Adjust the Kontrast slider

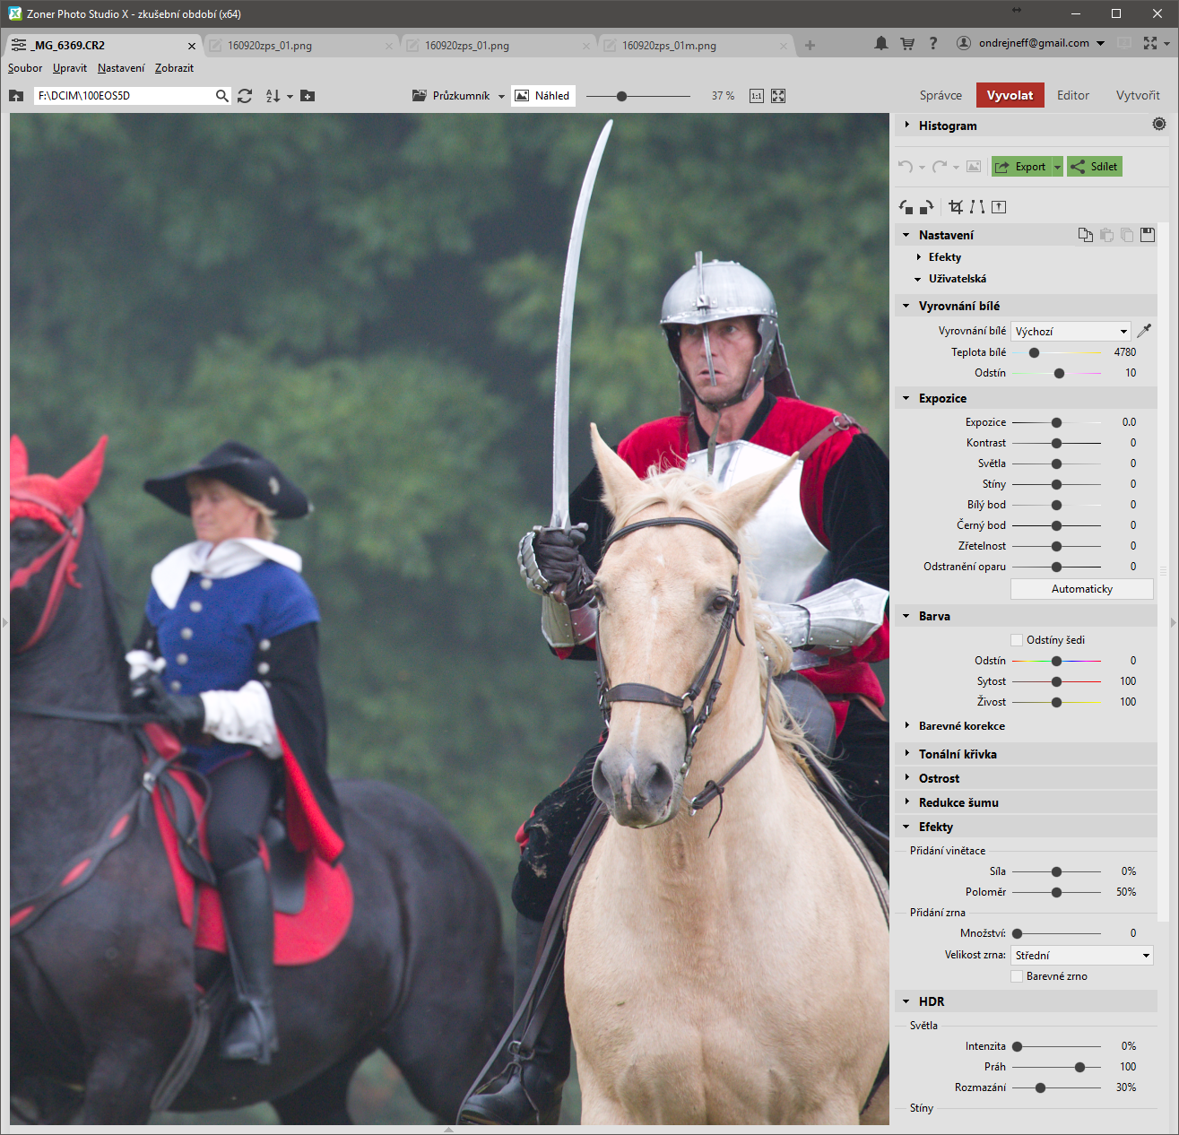pyautogui.click(x=1056, y=443)
